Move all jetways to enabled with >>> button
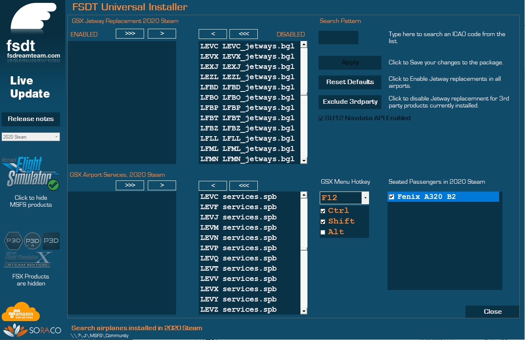This screenshot has height=340, width=525. coord(130,34)
